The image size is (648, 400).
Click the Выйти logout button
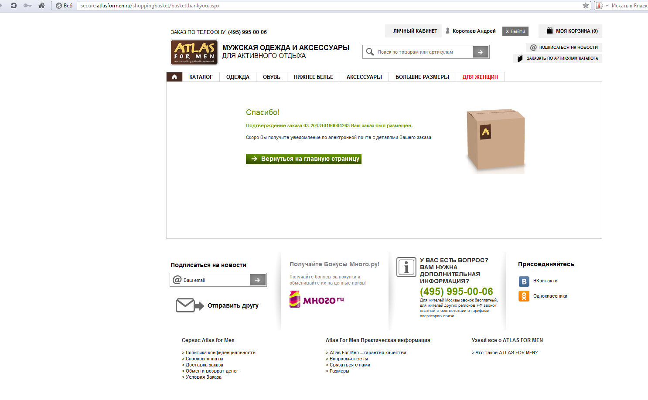pos(515,31)
